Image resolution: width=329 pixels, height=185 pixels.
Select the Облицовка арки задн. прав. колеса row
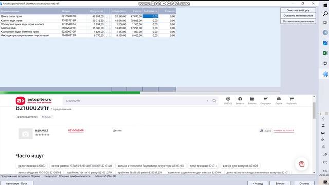point(88,24)
